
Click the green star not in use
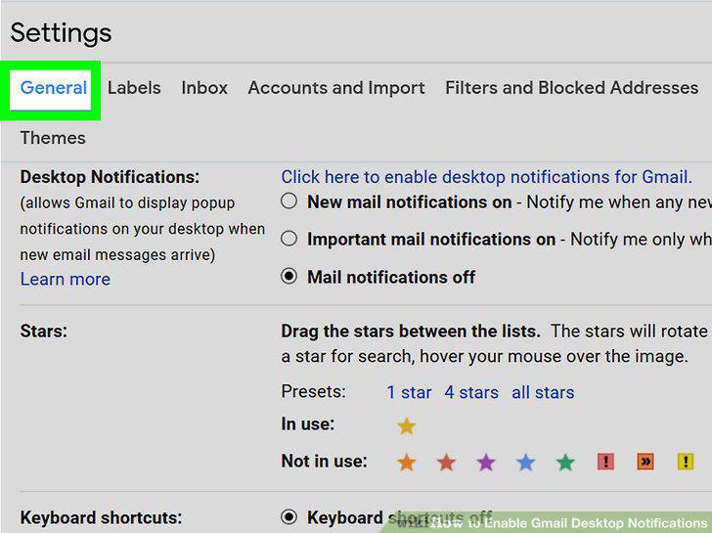click(565, 463)
